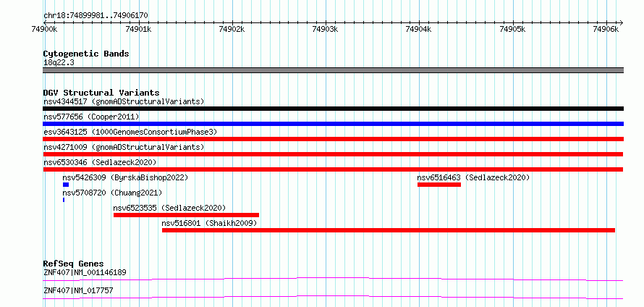The image size is (644, 307).
Task: Click the 74904k ruler tick label
Action: pos(418,29)
